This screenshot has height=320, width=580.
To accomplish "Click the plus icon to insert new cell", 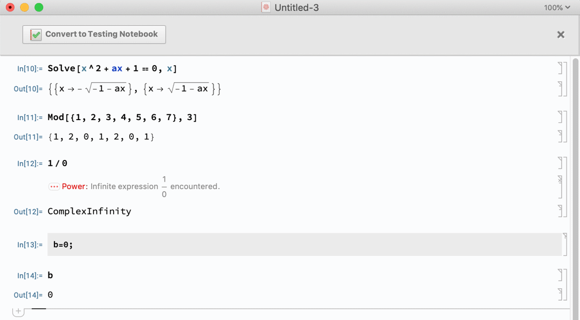I will 18,311.
